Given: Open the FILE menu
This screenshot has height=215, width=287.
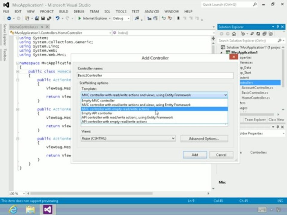Looking at the screenshot, I should [x=6, y=12].
